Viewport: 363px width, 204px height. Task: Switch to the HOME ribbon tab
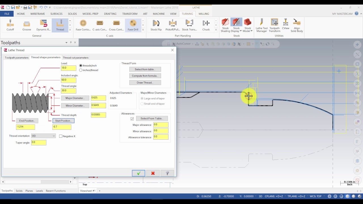(21, 14)
